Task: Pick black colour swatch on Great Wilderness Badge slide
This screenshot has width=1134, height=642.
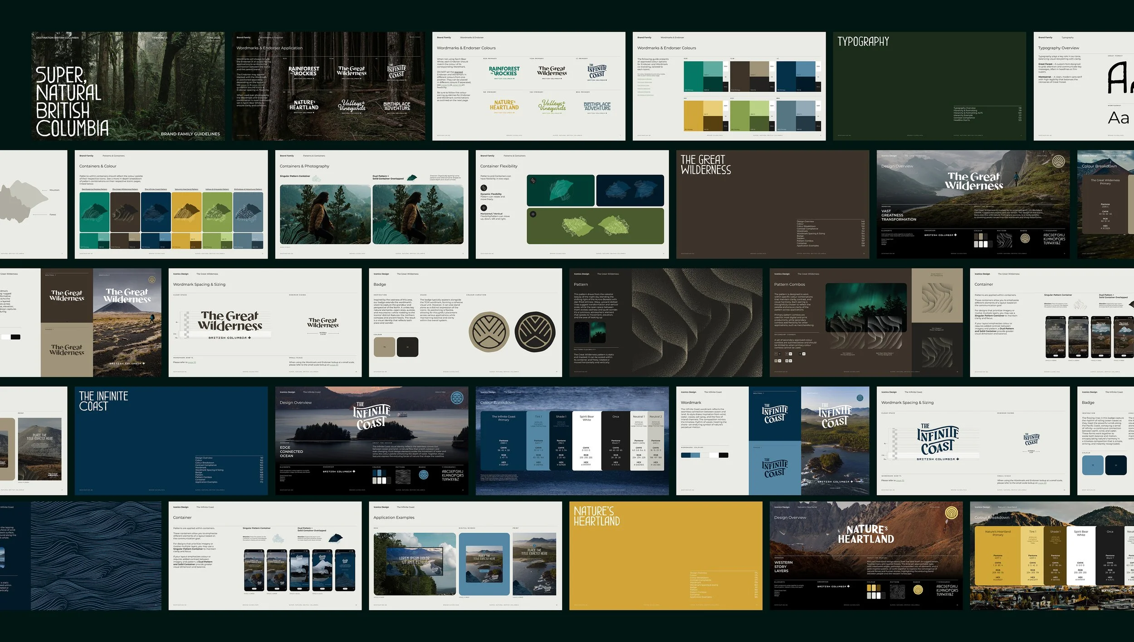Action: [407, 347]
